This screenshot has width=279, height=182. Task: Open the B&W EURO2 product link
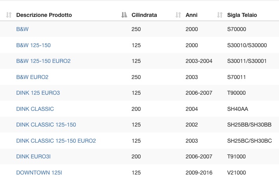[x=32, y=77]
